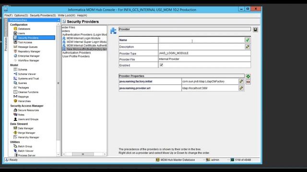307x172 pixels.
Task: Save provider with the disk icon
Action: (x=255, y=30)
